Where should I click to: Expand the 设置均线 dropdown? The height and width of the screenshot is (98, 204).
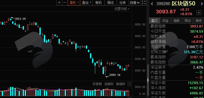(122, 9)
